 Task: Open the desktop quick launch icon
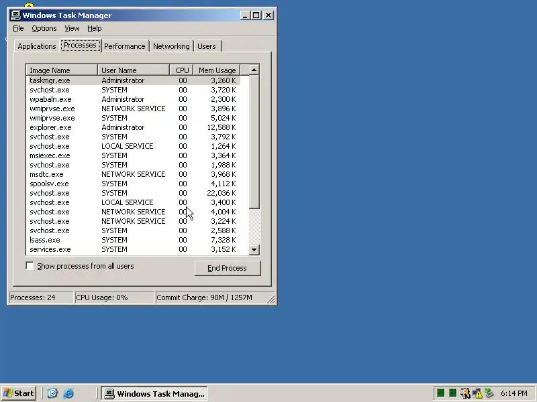[x=52, y=393]
